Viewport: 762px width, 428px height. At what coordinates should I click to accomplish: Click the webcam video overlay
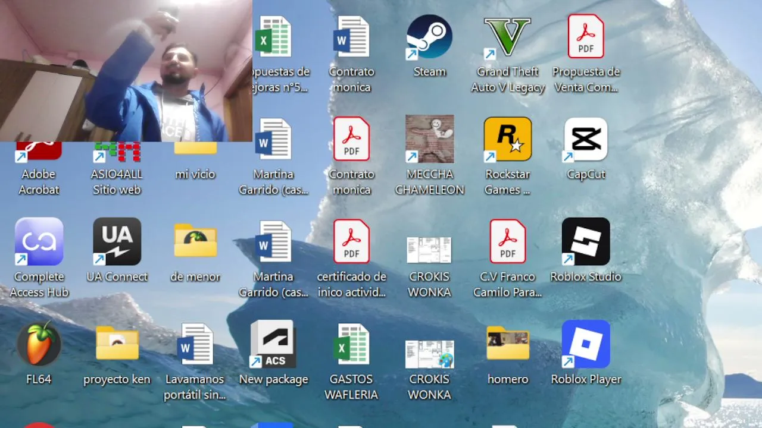[126, 71]
